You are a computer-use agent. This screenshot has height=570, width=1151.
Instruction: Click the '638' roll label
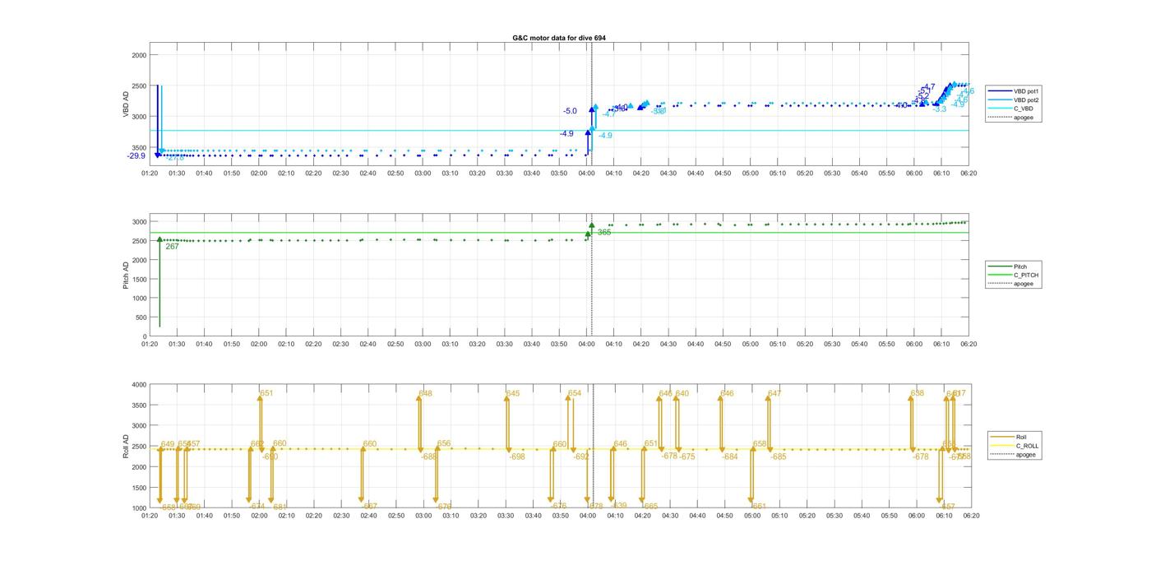918,393
